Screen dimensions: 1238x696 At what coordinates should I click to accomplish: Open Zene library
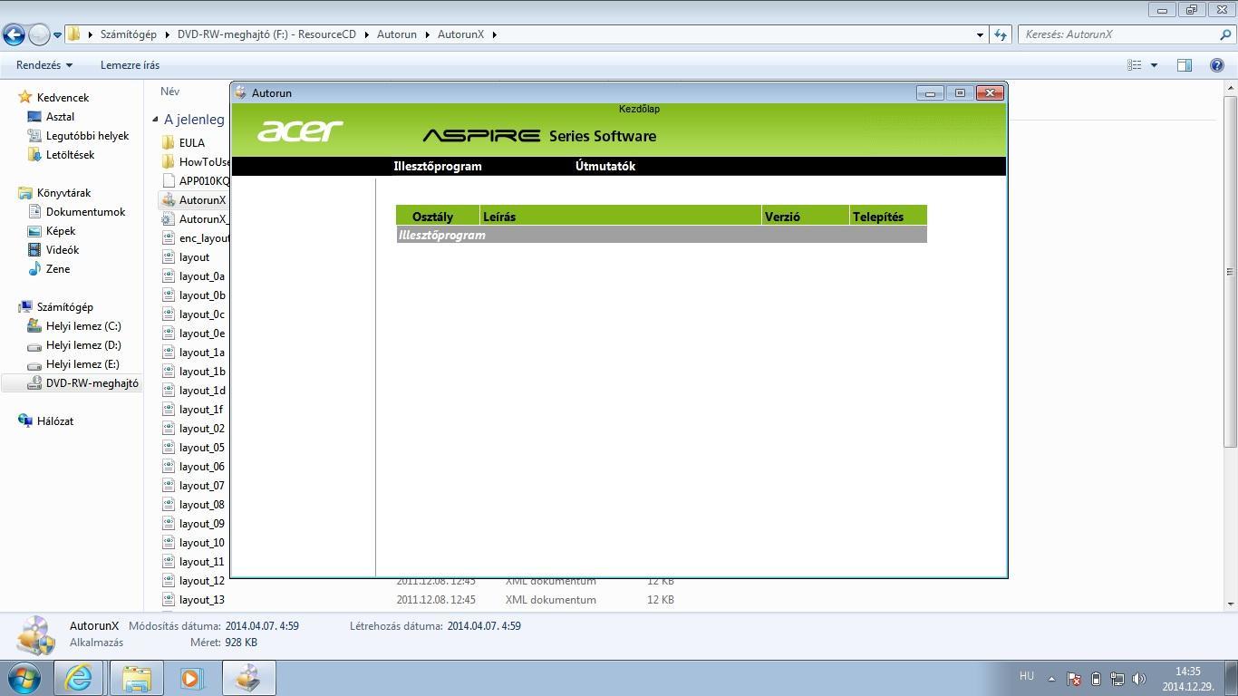(58, 268)
